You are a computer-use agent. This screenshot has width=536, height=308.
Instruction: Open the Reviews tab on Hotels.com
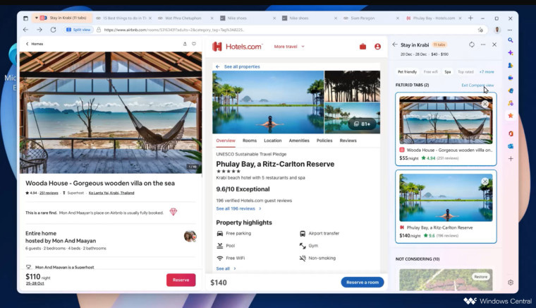pyautogui.click(x=348, y=141)
